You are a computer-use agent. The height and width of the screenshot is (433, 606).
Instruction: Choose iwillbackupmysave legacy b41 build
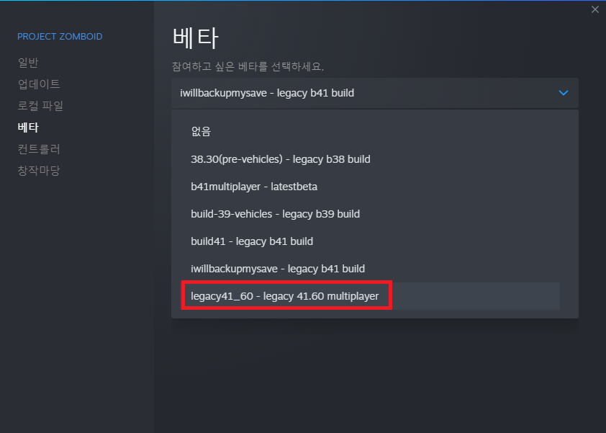coord(279,268)
